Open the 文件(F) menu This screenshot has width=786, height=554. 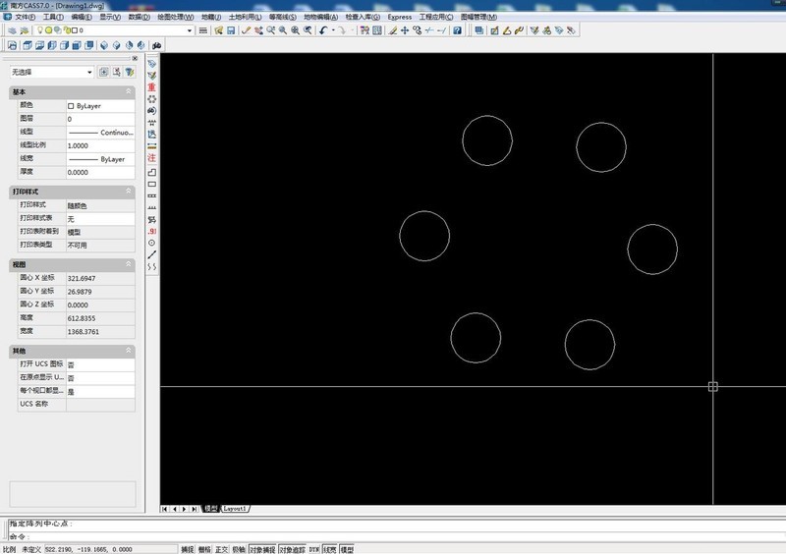click(26, 17)
